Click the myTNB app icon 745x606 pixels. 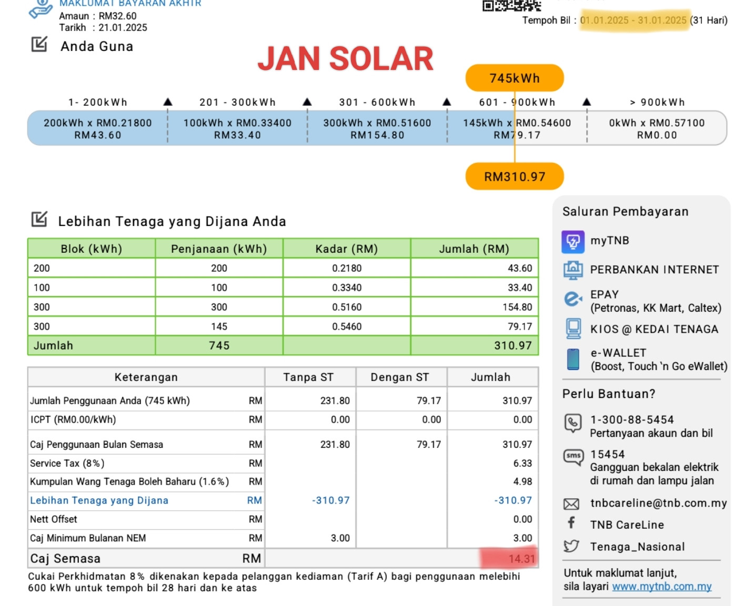pos(572,241)
